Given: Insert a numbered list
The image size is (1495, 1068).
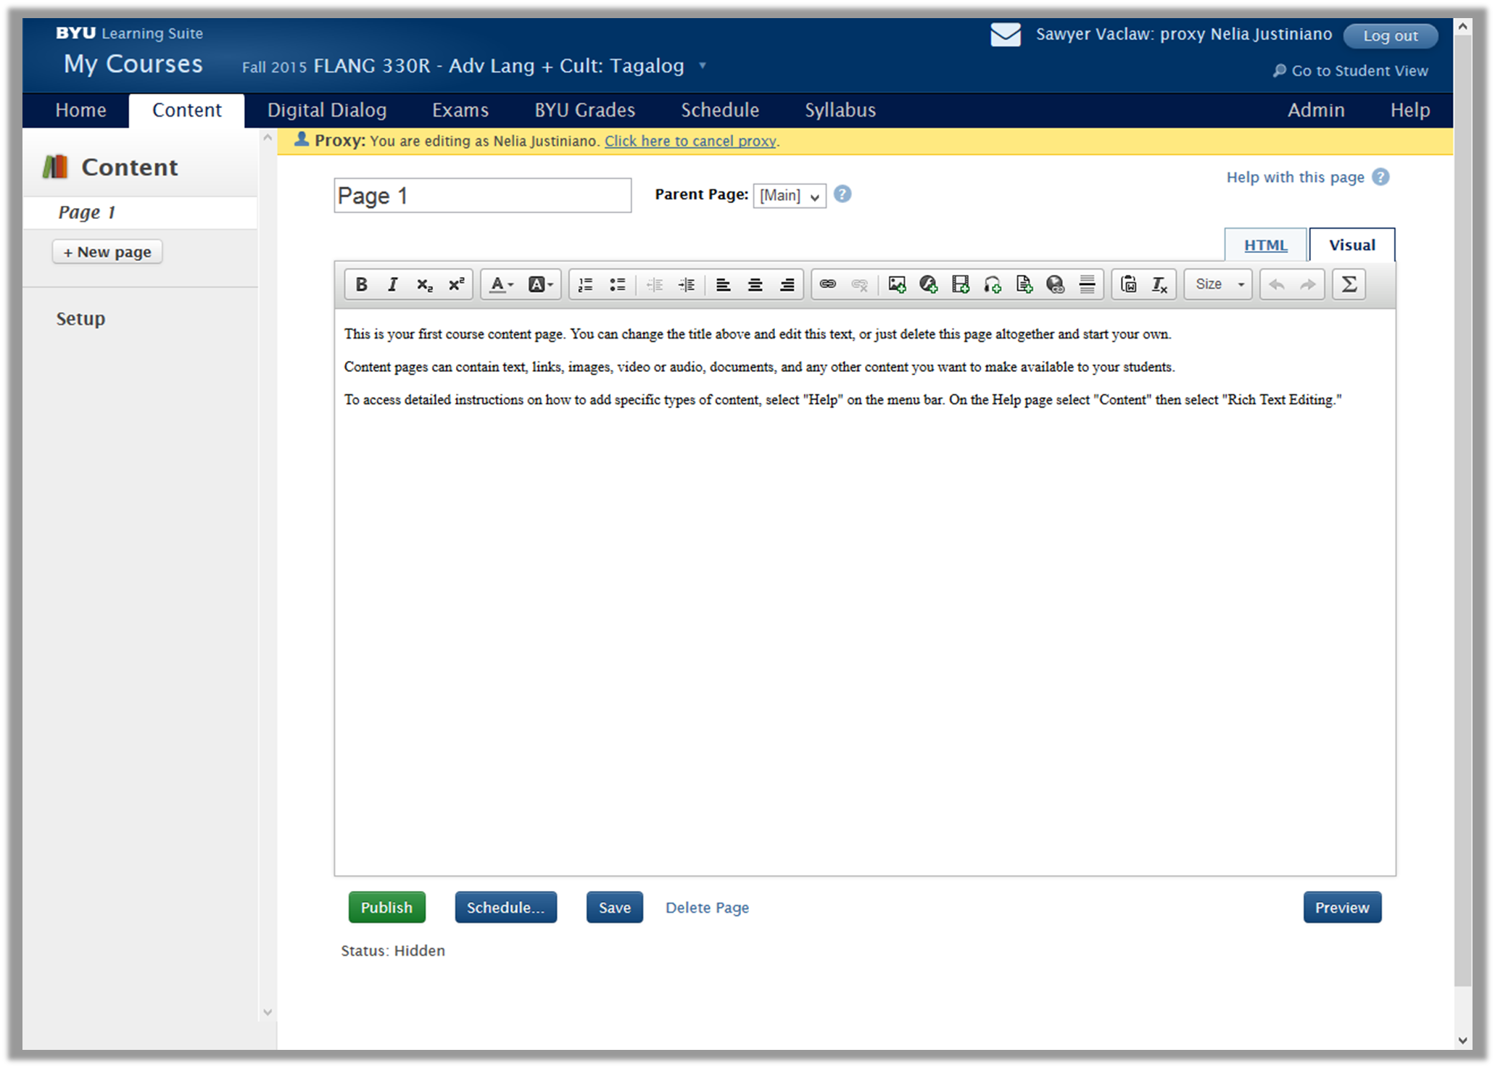Looking at the screenshot, I should point(586,284).
